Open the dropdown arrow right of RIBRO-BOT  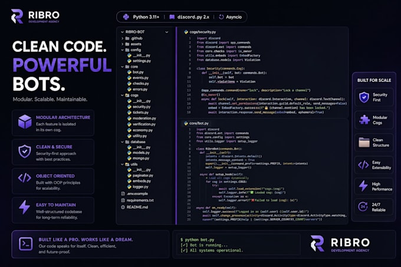tap(167, 32)
